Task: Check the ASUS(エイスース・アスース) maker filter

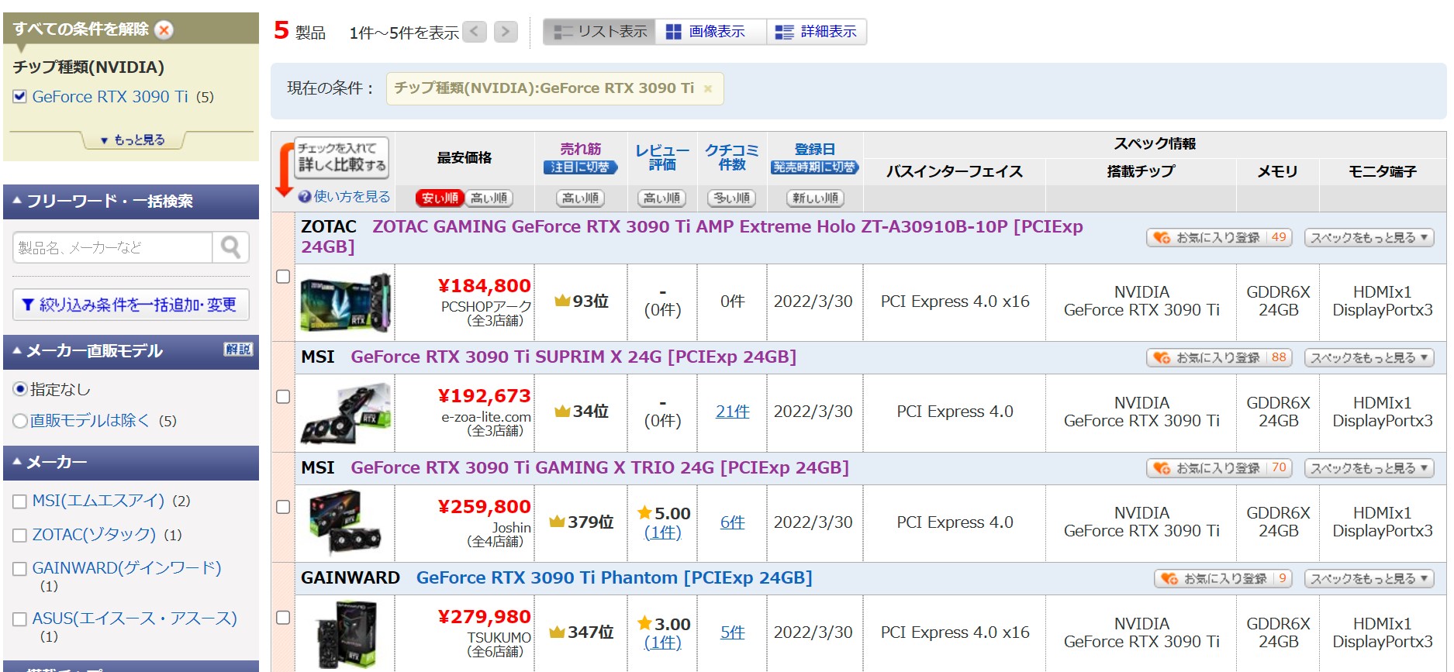Action: [20, 619]
